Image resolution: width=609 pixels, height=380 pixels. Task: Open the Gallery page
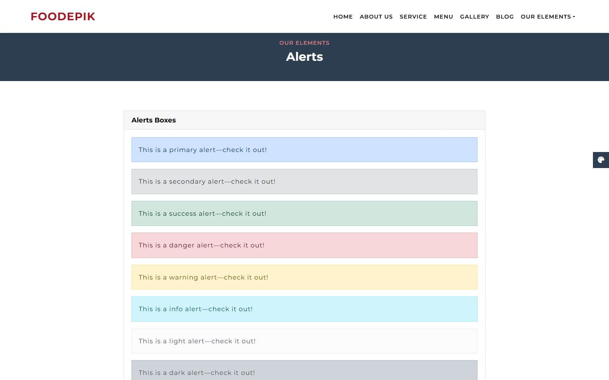(x=475, y=16)
